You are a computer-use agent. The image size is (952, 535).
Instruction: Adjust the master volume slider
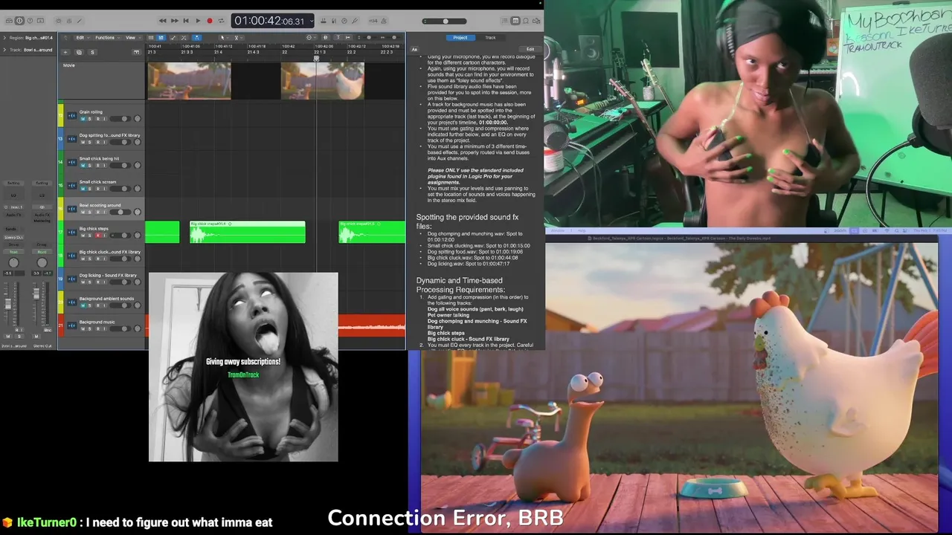pos(444,22)
